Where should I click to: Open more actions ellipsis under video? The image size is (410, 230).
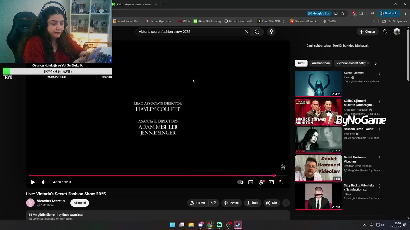coord(286,203)
